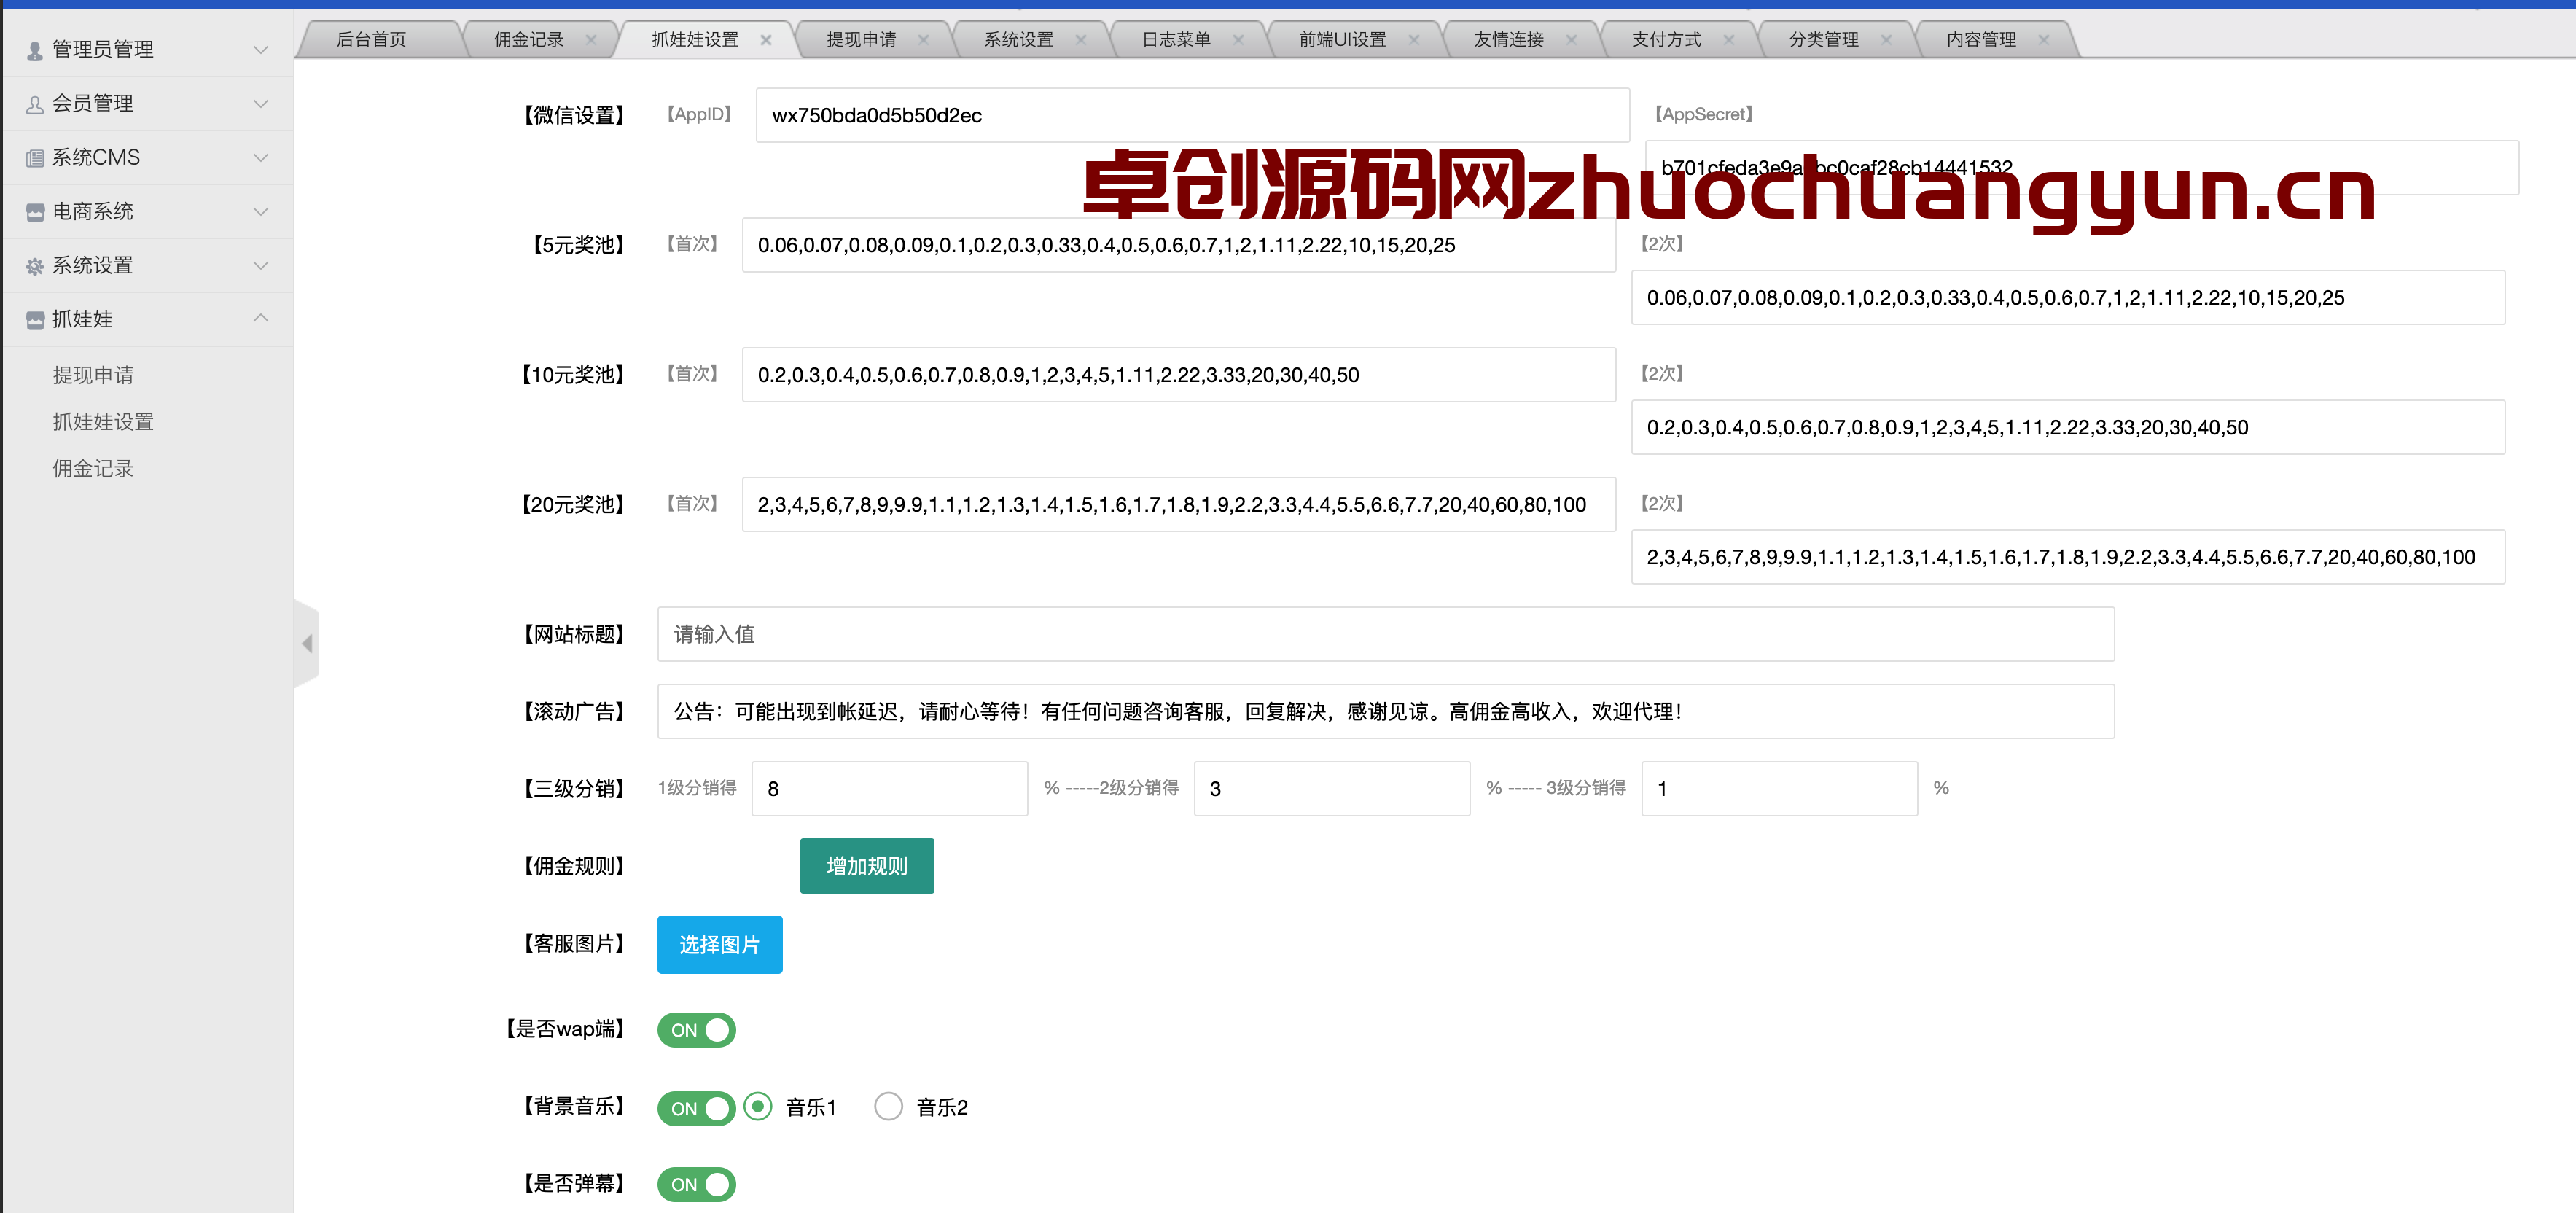This screenshot has width=2576, height=1213.
Task: Expand the 会员管理 menu chevron
Action: point(261,104)
